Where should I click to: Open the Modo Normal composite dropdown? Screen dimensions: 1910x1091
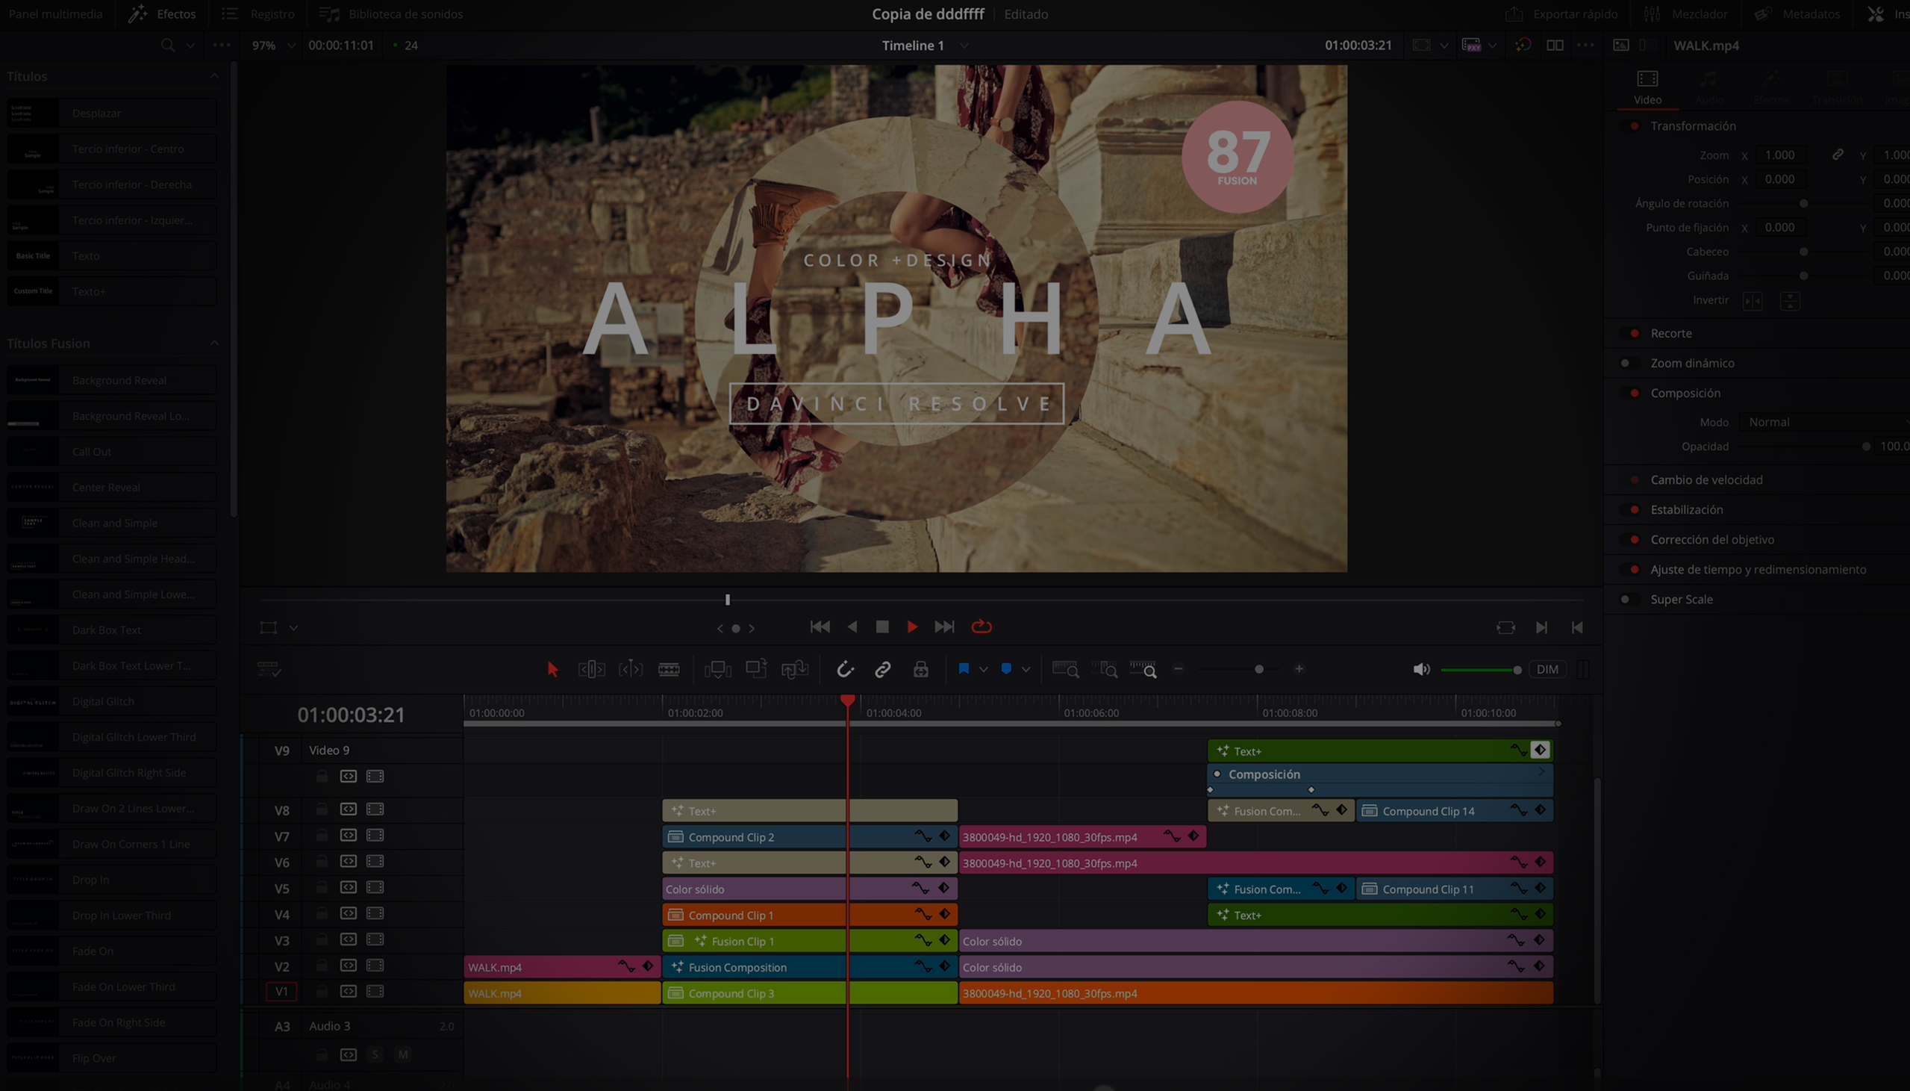tap(1825, 422)
